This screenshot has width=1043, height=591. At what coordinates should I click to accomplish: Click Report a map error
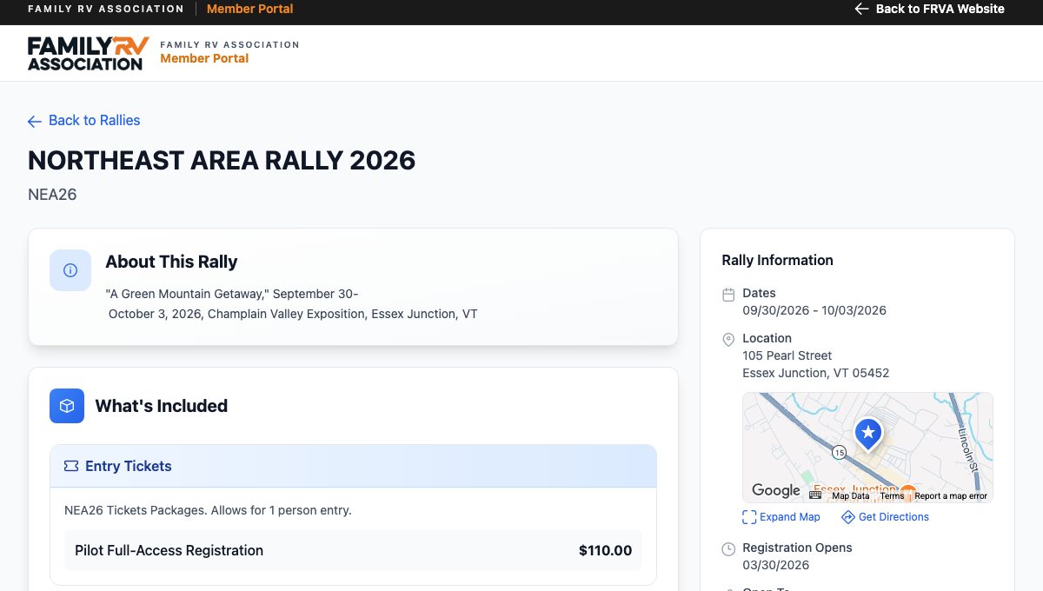(951, 496)
